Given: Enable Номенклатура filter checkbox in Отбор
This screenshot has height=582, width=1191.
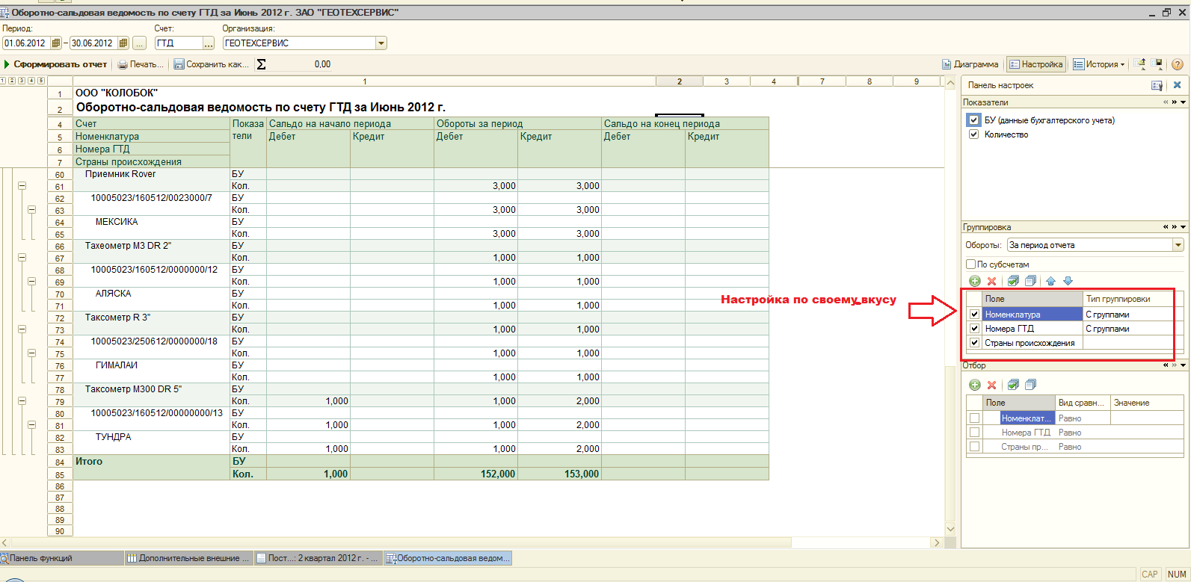Looking at the screenshot, I should tap(974, 418).
